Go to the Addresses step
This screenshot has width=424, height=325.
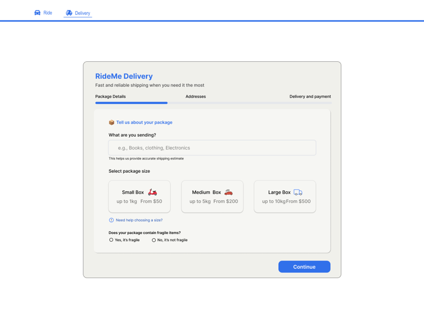[x=195, y=97]
